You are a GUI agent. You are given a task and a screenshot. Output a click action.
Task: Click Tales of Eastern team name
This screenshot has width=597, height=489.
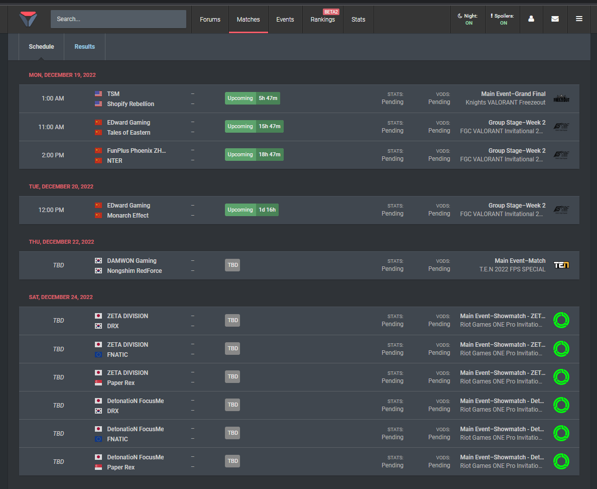click(129, 133)
